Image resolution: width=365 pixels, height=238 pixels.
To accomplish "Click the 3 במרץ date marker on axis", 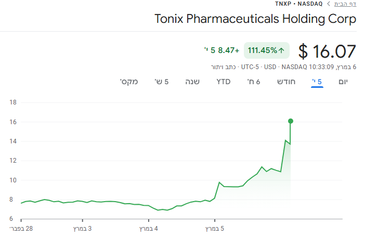I will (82, 229).
